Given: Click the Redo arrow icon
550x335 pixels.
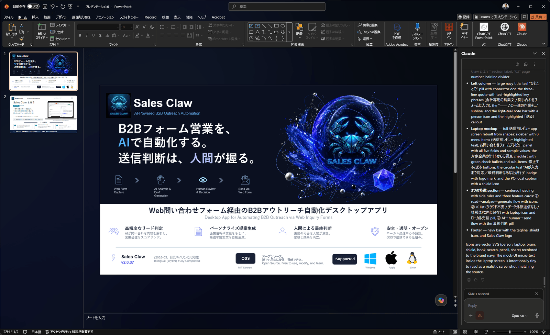Looking at the screenshot, I should (x=63, y=7).
